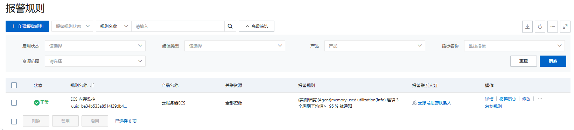Viewport: 574px width, 130px height.
Task: Select all rows via header checkbox
Action: [14, 85]
